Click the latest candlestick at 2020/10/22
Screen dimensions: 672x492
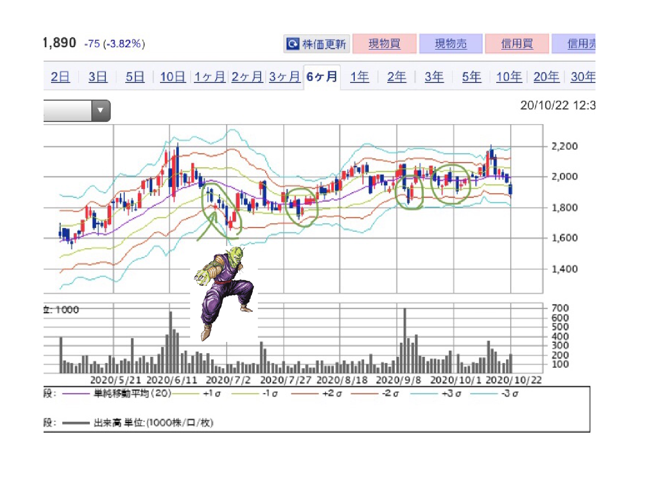pos(511,189)
